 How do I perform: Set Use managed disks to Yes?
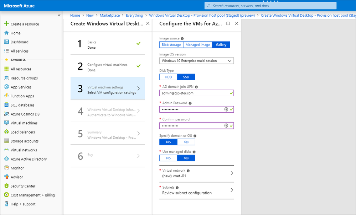[186, 158]
